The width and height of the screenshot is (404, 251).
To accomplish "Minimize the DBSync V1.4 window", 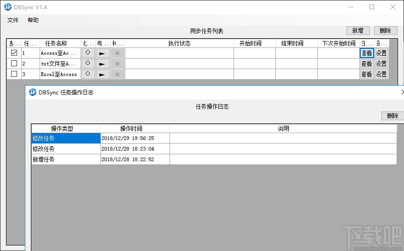I will coord(351,7).
